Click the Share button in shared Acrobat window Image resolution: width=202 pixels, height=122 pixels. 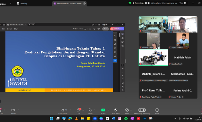tap(105, 29)
